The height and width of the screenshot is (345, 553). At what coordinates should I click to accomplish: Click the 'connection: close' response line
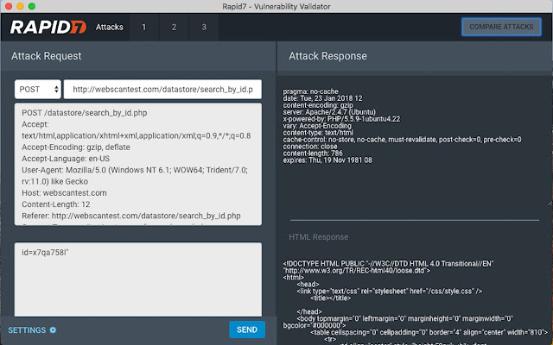click(x=310, y=147)
